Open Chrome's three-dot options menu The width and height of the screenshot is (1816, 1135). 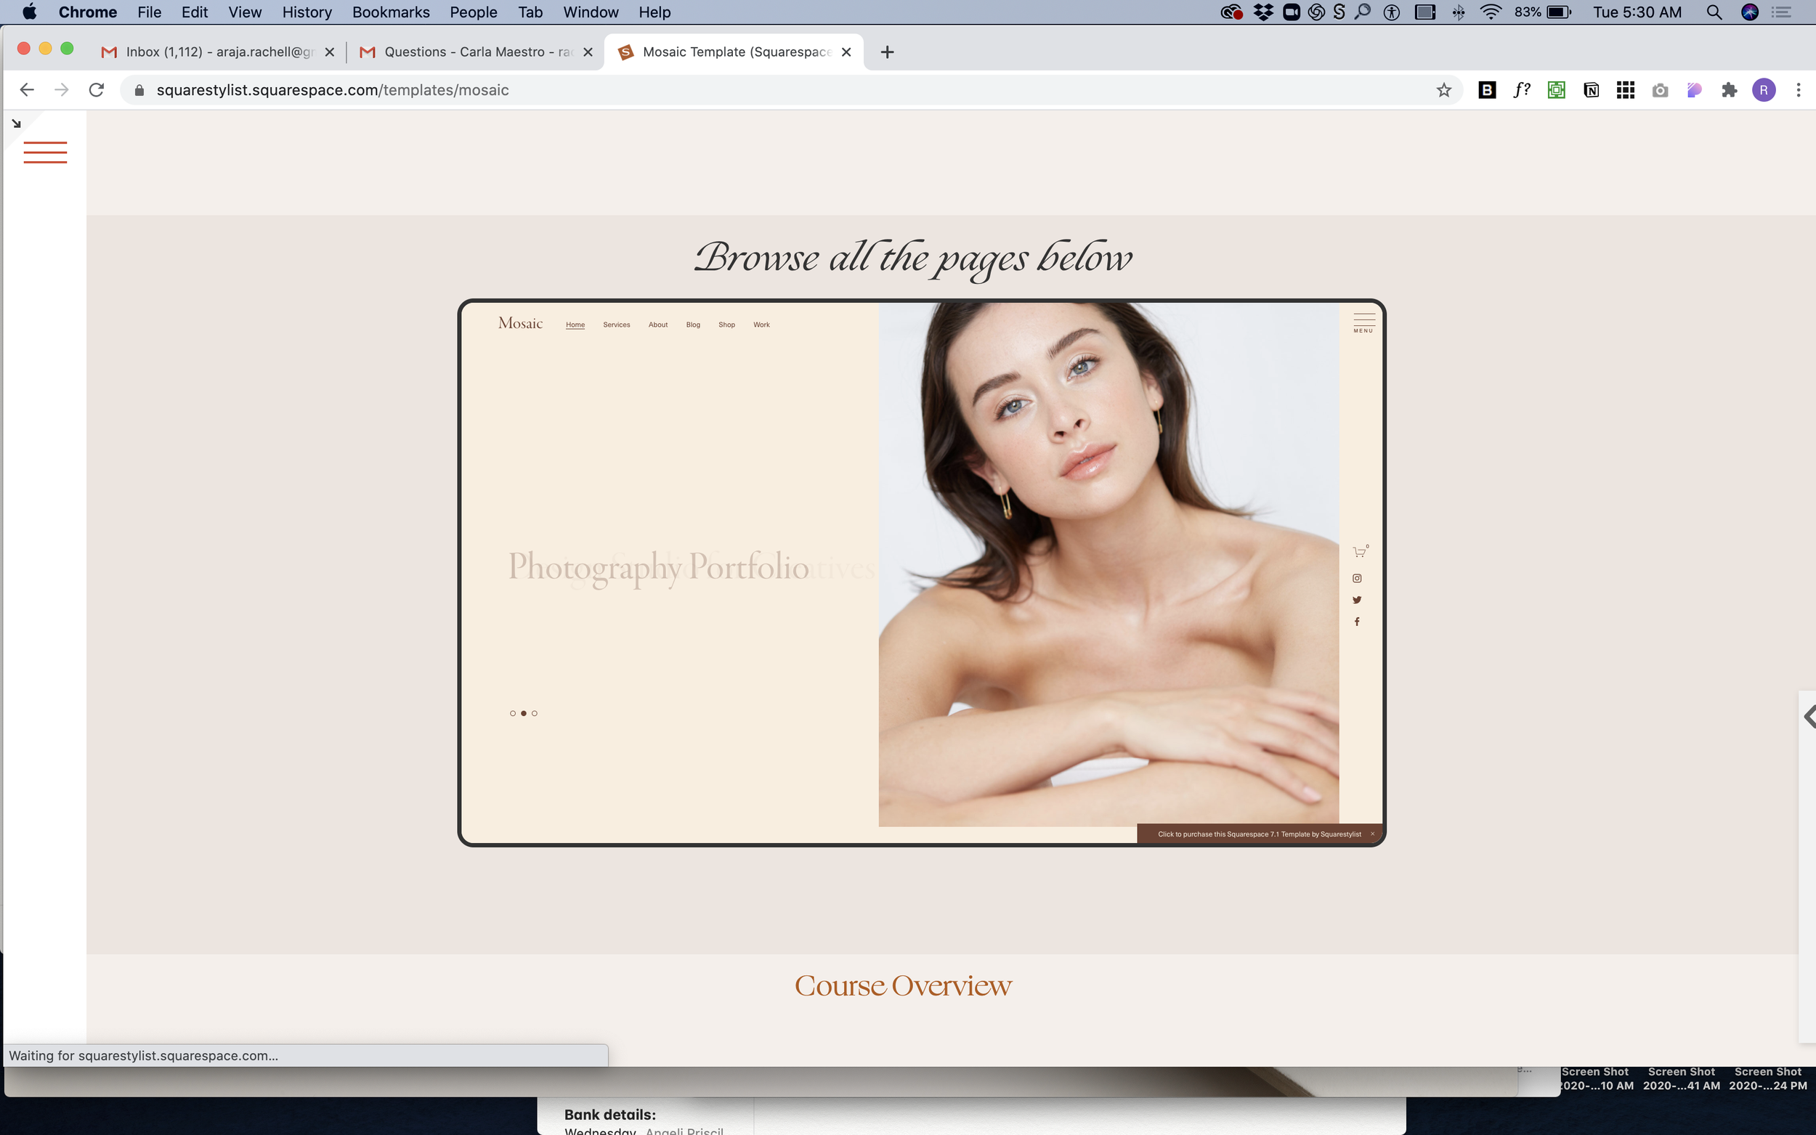point(1798,90)
